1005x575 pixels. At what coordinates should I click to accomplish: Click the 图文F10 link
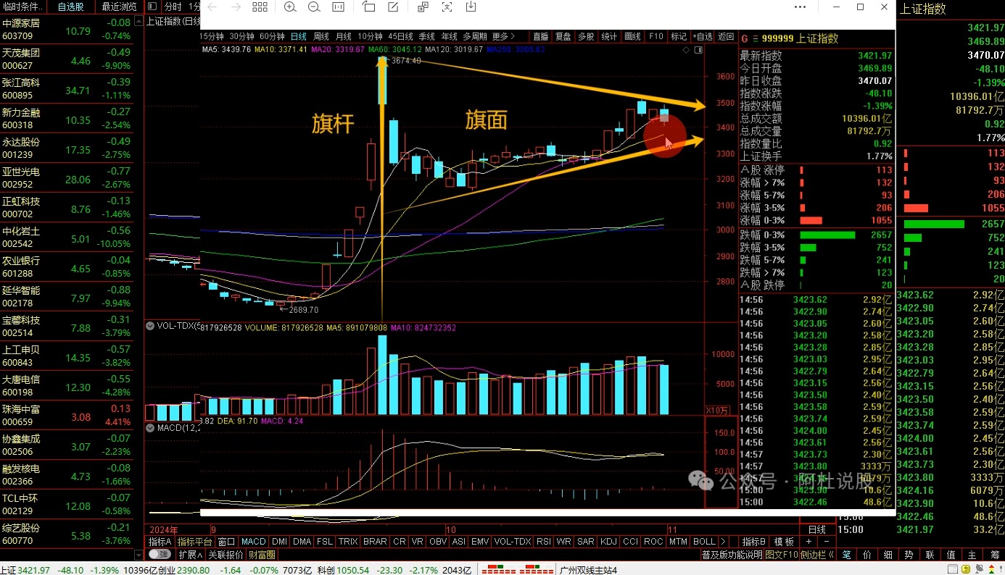[781, 555]
